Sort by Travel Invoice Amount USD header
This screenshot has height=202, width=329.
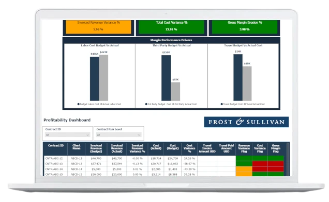(x=207, y=148)
